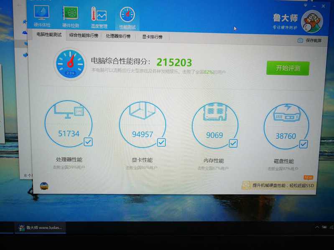This screenshot has width=334, height=250.
Task: Click the green 开始评测 button
Action: [288, 68]
